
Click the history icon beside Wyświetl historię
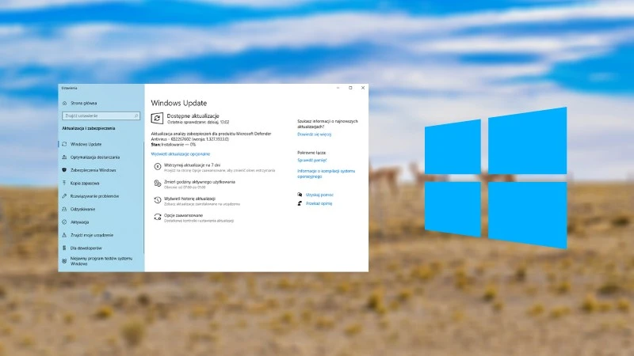(157, 200)
